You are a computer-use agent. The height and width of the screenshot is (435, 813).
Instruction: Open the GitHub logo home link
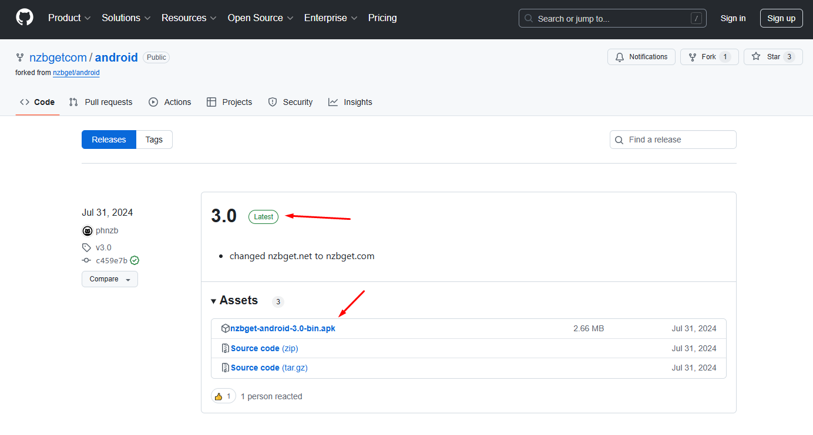pyautogui.click(x=25, y=18)
